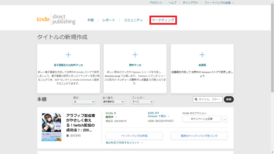Click the author text 著: のりかわ
This screenshot has height=154, width=274.
coord(73,136)
